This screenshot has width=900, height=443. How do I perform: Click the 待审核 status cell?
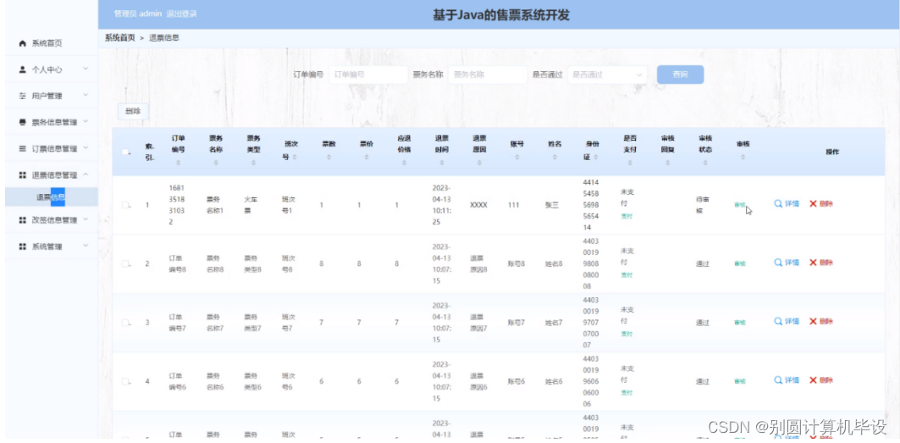(703, 204)
